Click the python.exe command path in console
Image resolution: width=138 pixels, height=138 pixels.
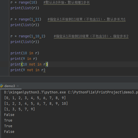(35, 92)
